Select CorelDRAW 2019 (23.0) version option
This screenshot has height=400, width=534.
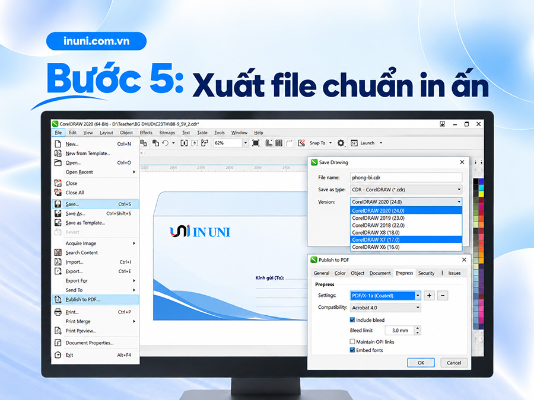[406, 217]
